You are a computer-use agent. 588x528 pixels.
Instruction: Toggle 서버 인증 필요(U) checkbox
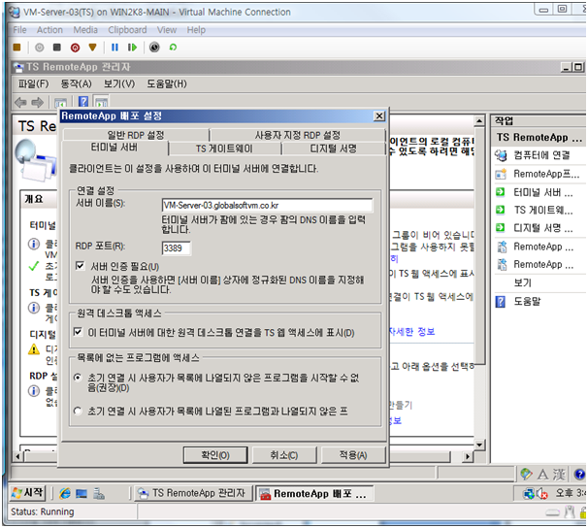(80, 266)
